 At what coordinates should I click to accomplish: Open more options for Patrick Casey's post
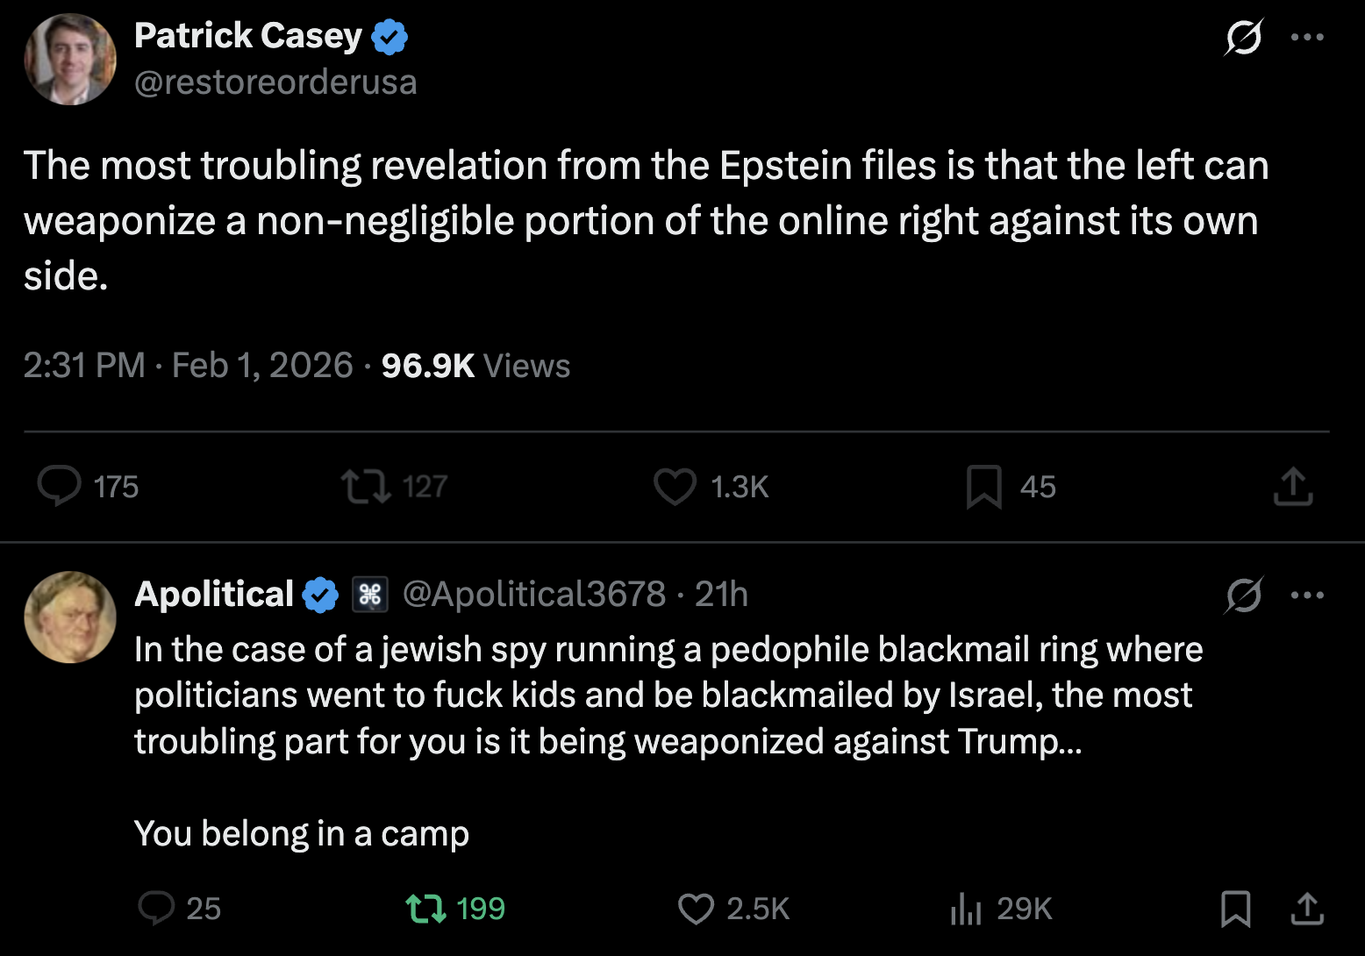1307,37
